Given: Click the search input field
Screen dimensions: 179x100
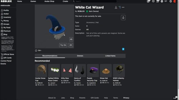Looking at the screenshot, I should (95, 1).
